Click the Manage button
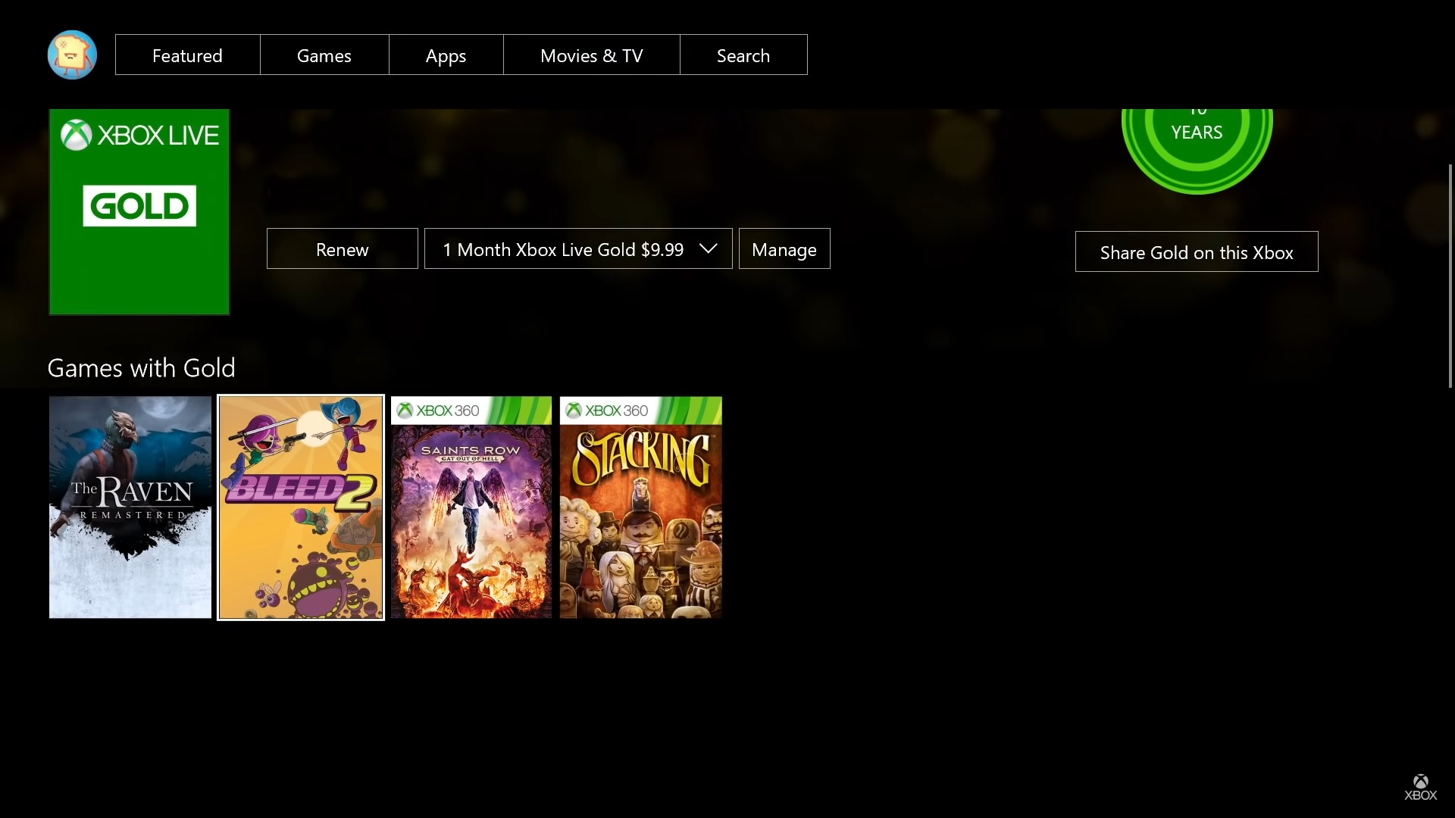 click(784, 248)
